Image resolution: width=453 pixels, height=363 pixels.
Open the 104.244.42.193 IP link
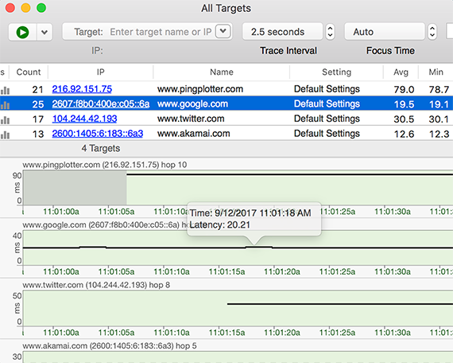click(85, 119)
